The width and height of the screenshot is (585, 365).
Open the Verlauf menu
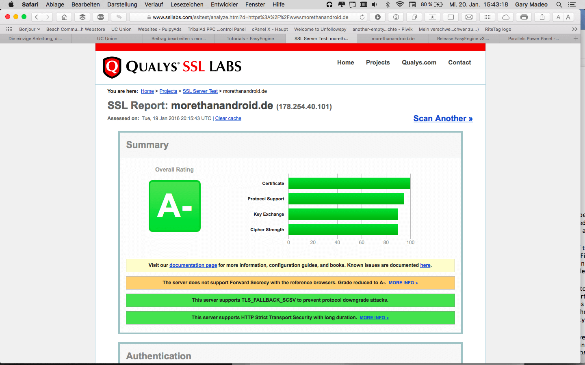point(154,4)
